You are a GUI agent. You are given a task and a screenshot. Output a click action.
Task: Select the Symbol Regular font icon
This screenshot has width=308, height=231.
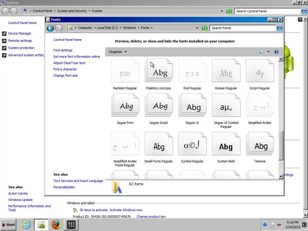192,144
